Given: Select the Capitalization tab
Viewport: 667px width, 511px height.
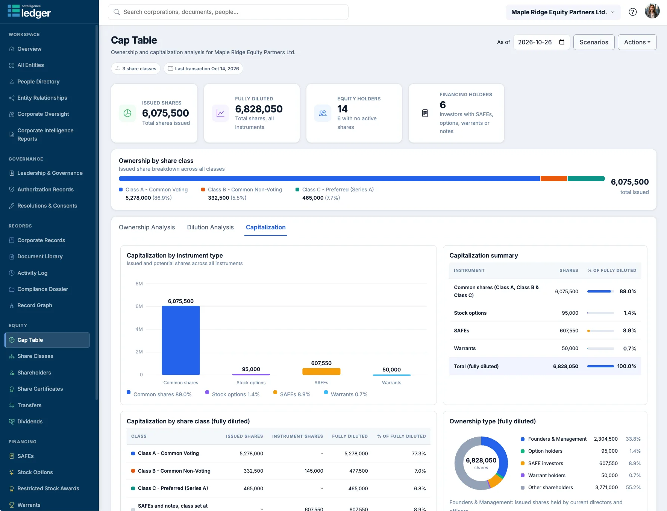Looking at the screenshot, I should coord(266,227).
